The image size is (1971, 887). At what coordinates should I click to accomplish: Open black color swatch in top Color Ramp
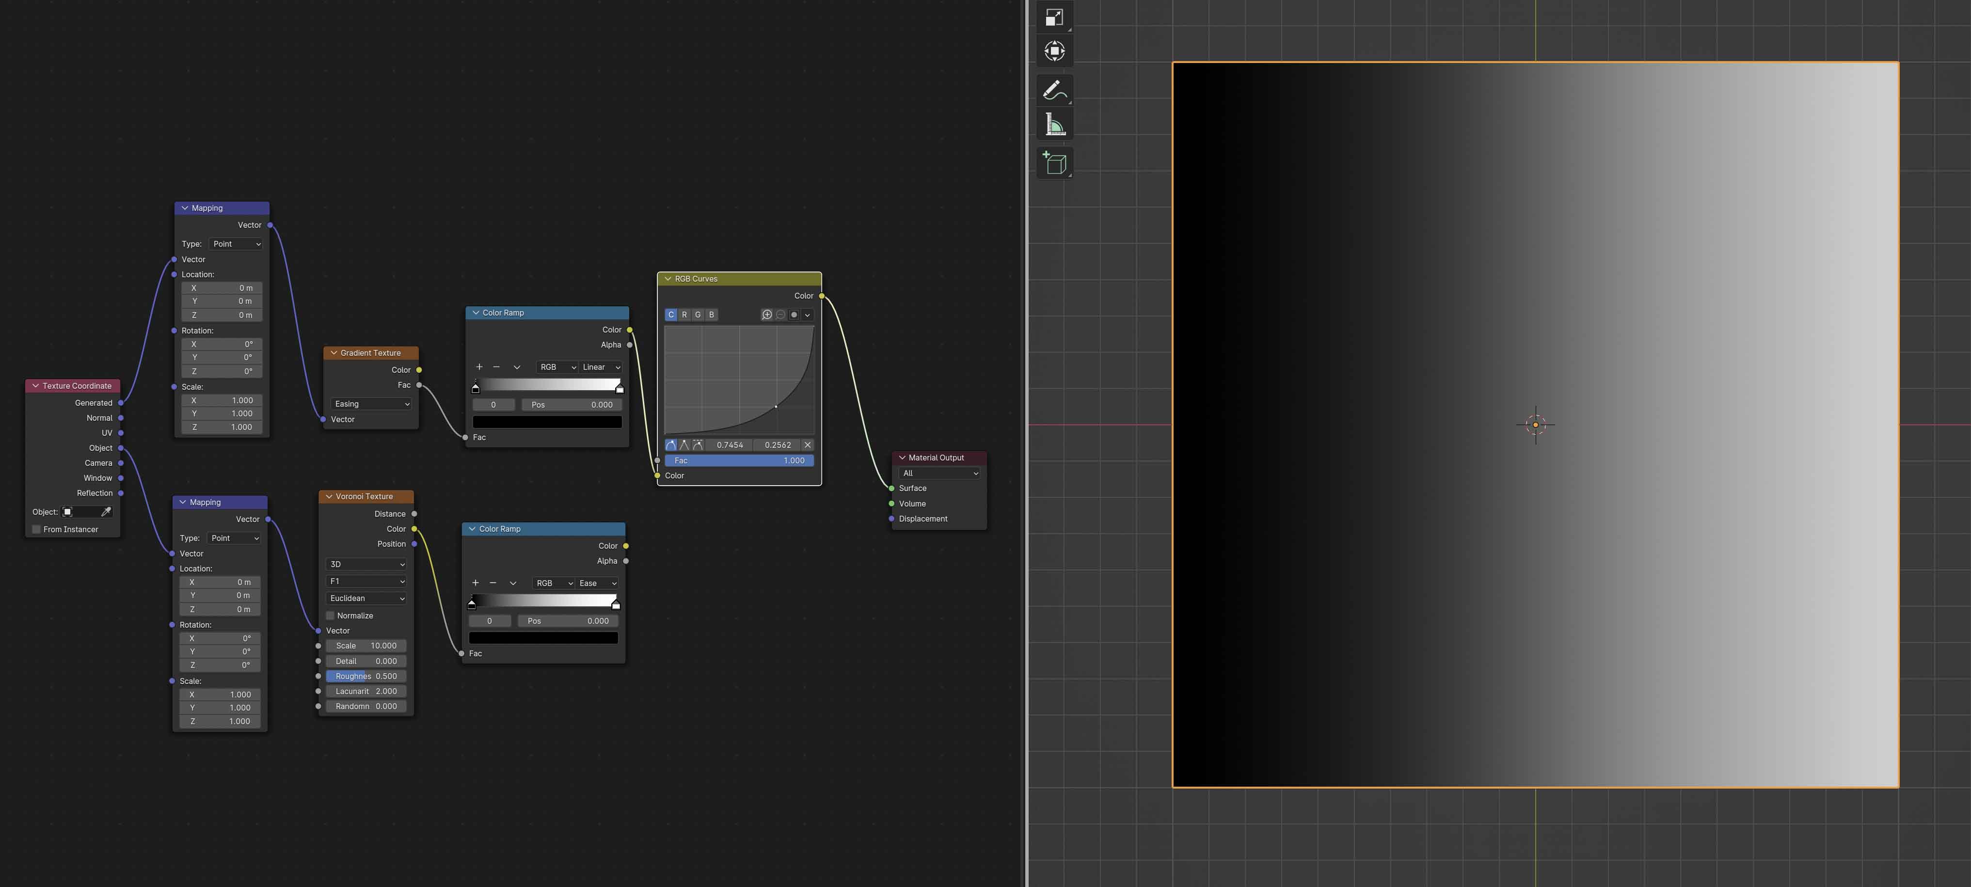tap(547, 422)
